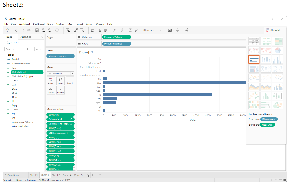293x186 pixels.
Task: Click the filter icon beside Search field
Action: click(x=32, y=49)
